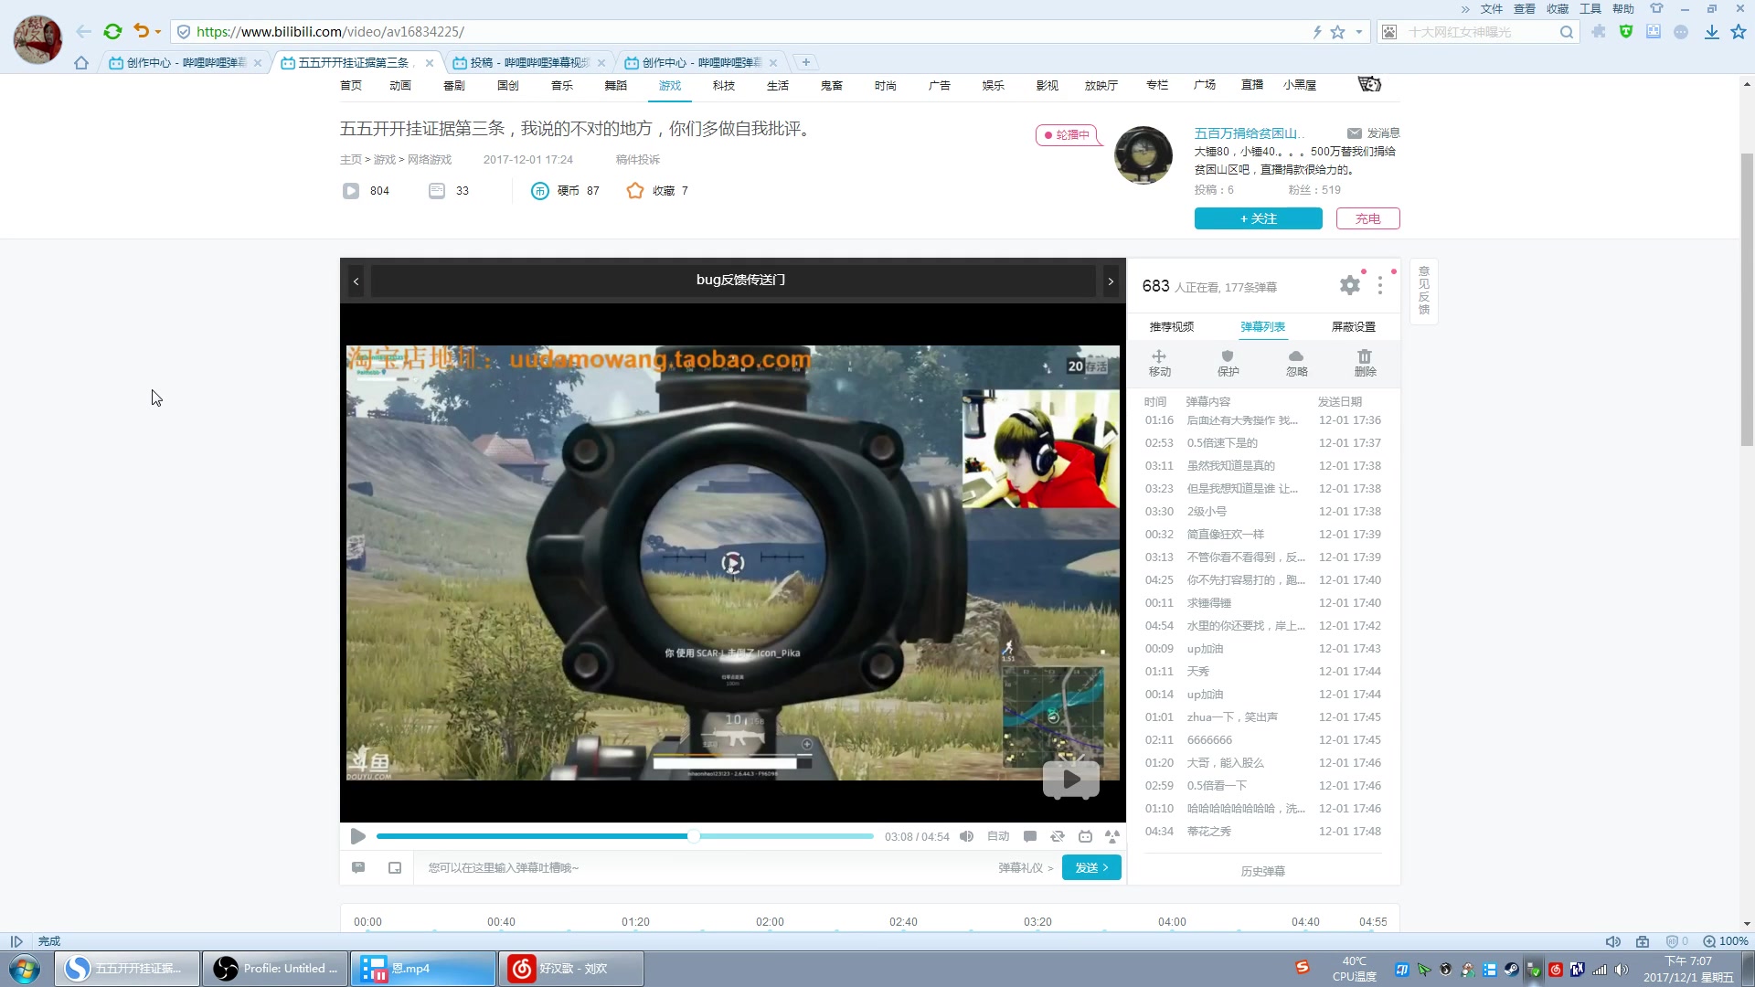The image size is (1755, 987).
Task: Click the 删除 trash icon
Action: tap(1366, 363)
